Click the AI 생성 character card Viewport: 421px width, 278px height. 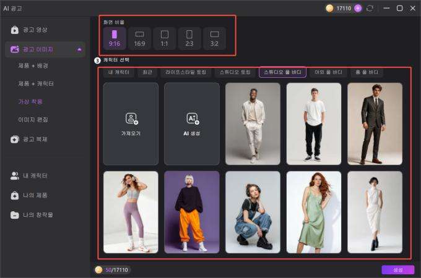(192, 124)
